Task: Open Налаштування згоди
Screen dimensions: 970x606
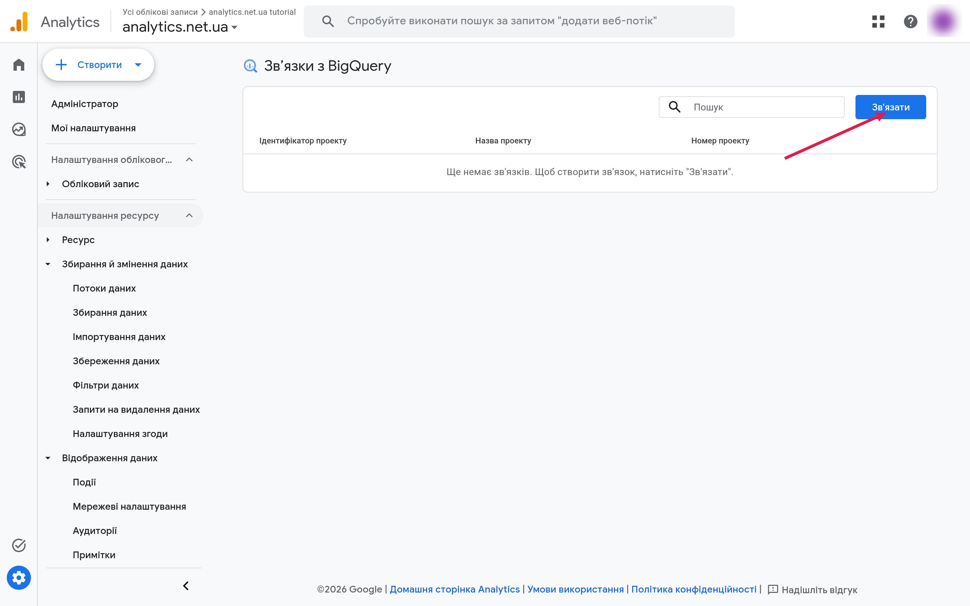Action: pyautogui.click(x=120, y=434)
